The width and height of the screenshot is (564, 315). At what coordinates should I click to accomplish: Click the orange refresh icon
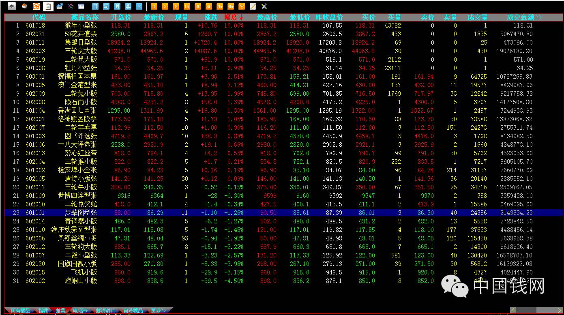[36, 6]
